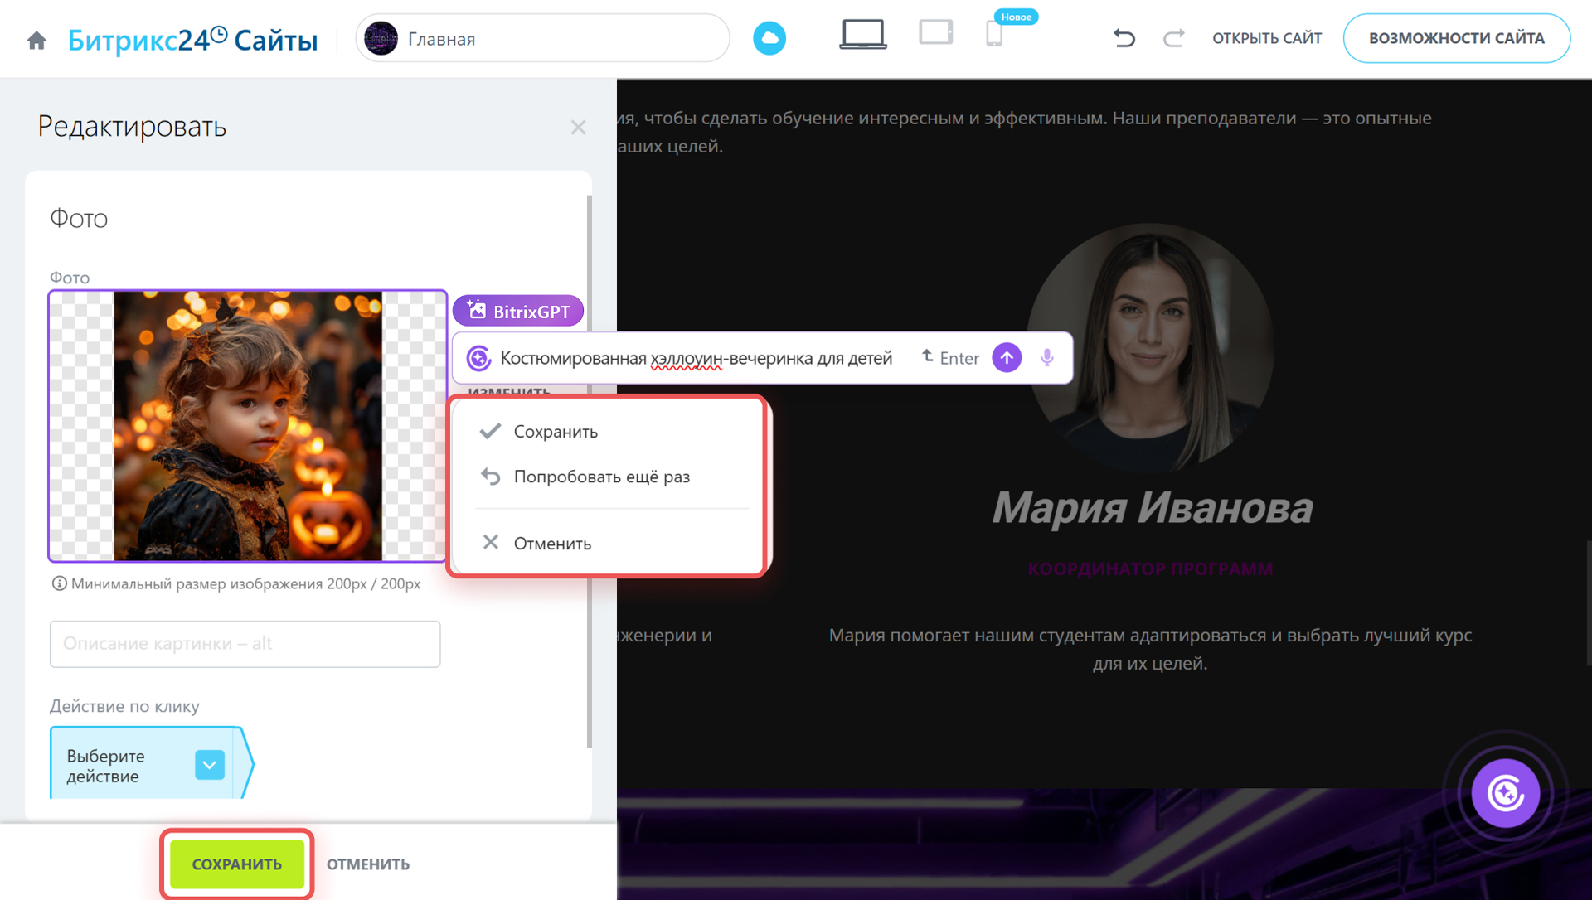Click the home icon in the header
This screenshot has width=1592, height=900.
[x=36, y=40]
